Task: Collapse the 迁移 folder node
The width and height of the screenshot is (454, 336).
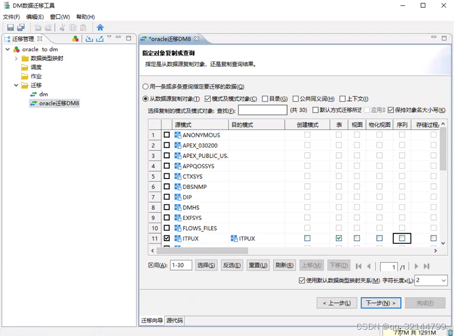Action: pyautogui.click(x=16, y=85)
